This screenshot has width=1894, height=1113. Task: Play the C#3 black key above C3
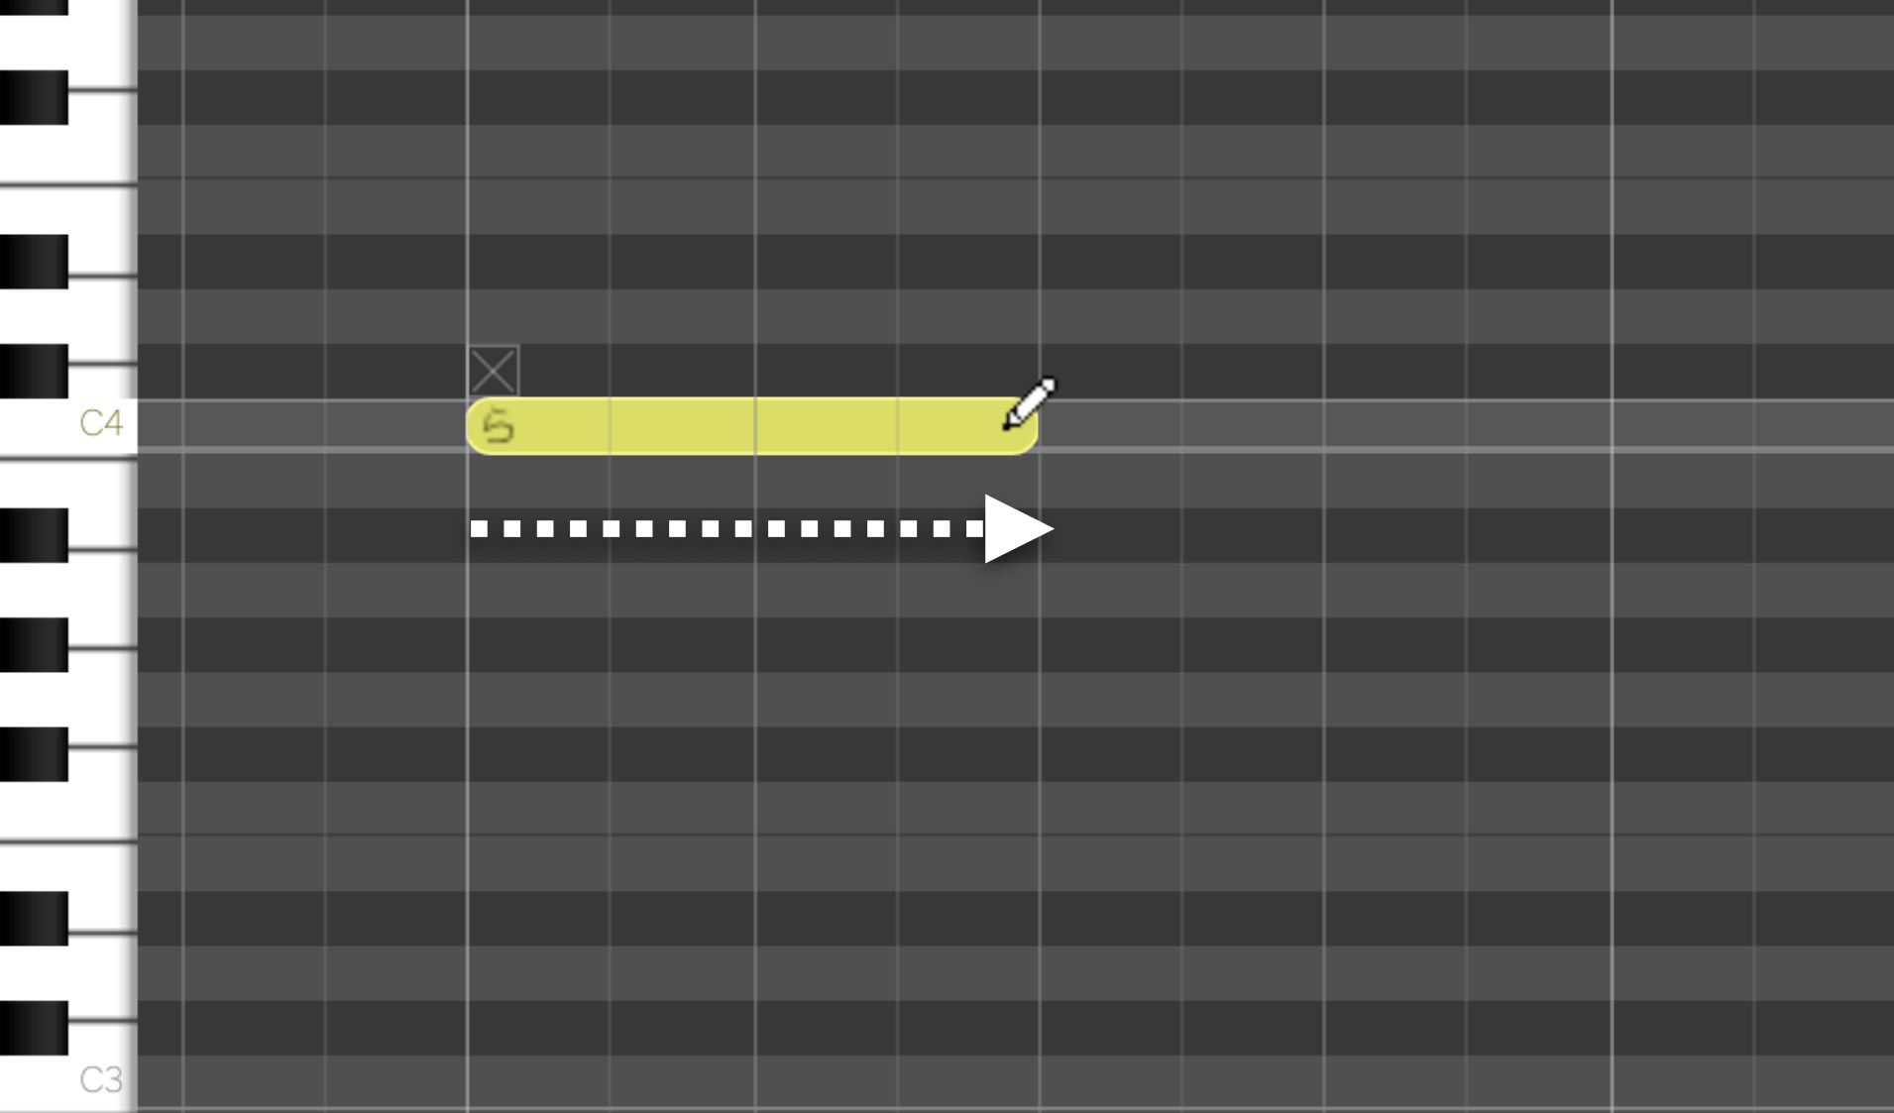(34, 1028)
